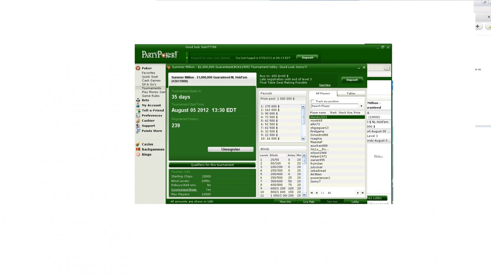
Task: Click the Payouts list scrollbar thumb
Action: 303,116
